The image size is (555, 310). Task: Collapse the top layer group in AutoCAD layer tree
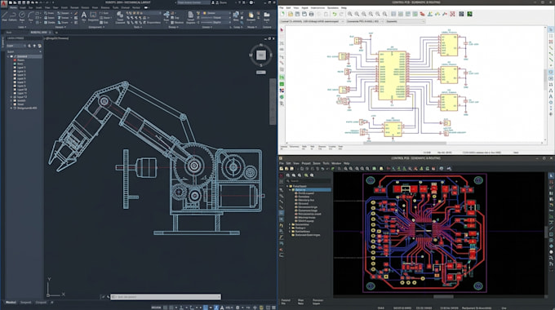click(8, 56)
